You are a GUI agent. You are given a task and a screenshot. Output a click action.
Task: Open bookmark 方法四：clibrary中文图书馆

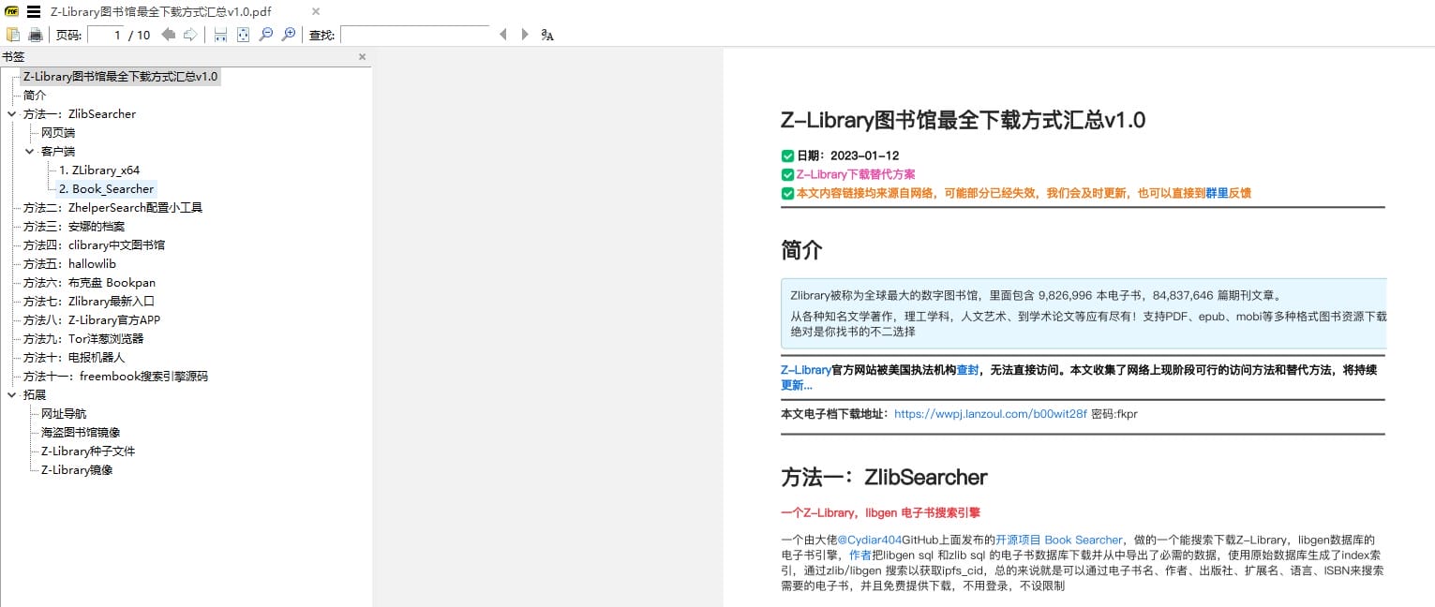click(x=95, y=245)
